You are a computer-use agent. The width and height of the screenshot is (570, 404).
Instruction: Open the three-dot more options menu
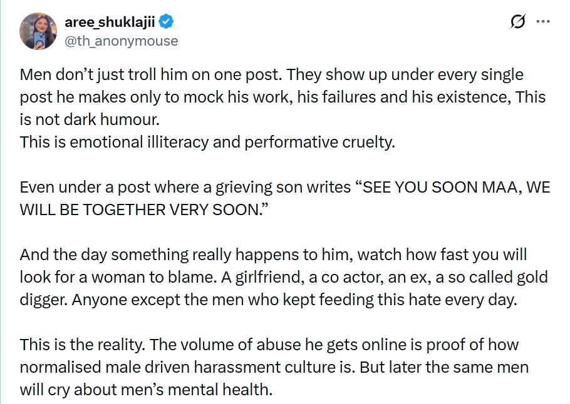click(543, 22)
